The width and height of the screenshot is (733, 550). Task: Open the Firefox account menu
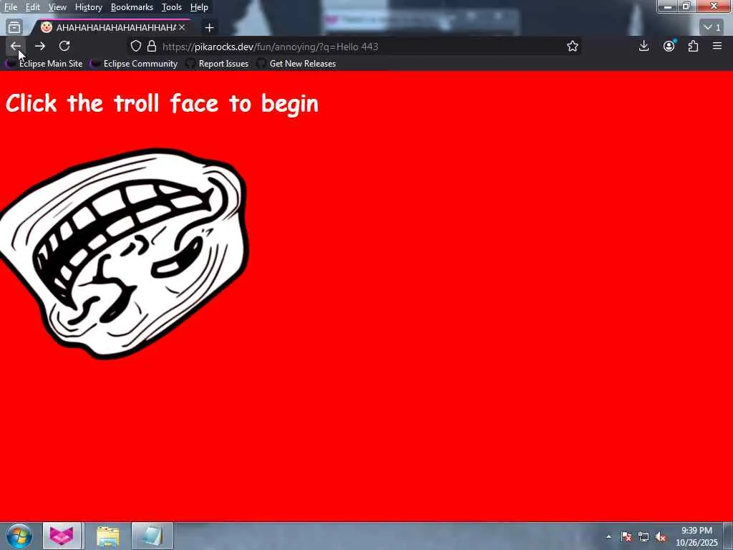[x=669, y=46]
